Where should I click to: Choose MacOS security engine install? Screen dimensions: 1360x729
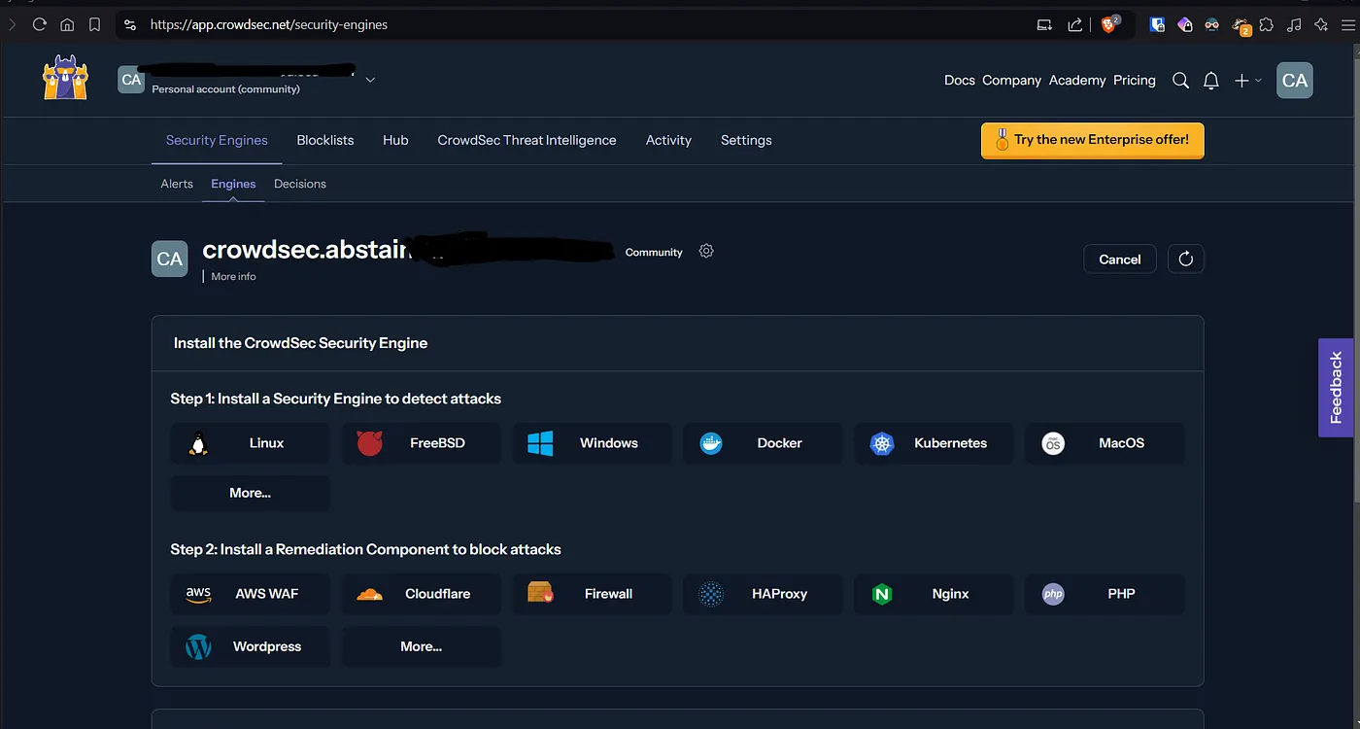(1105, 443)
